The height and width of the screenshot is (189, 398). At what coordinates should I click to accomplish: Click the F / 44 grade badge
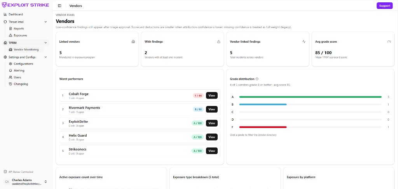198,95
